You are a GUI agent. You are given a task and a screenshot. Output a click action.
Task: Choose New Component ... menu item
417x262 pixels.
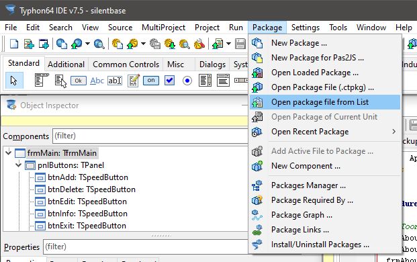coord(325,166)
